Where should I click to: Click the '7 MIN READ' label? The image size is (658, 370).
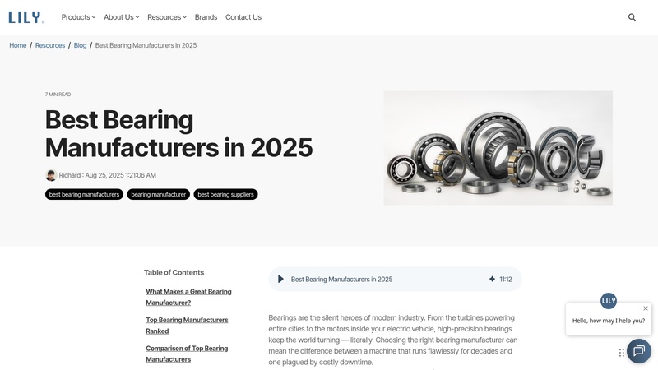(58, 95)
